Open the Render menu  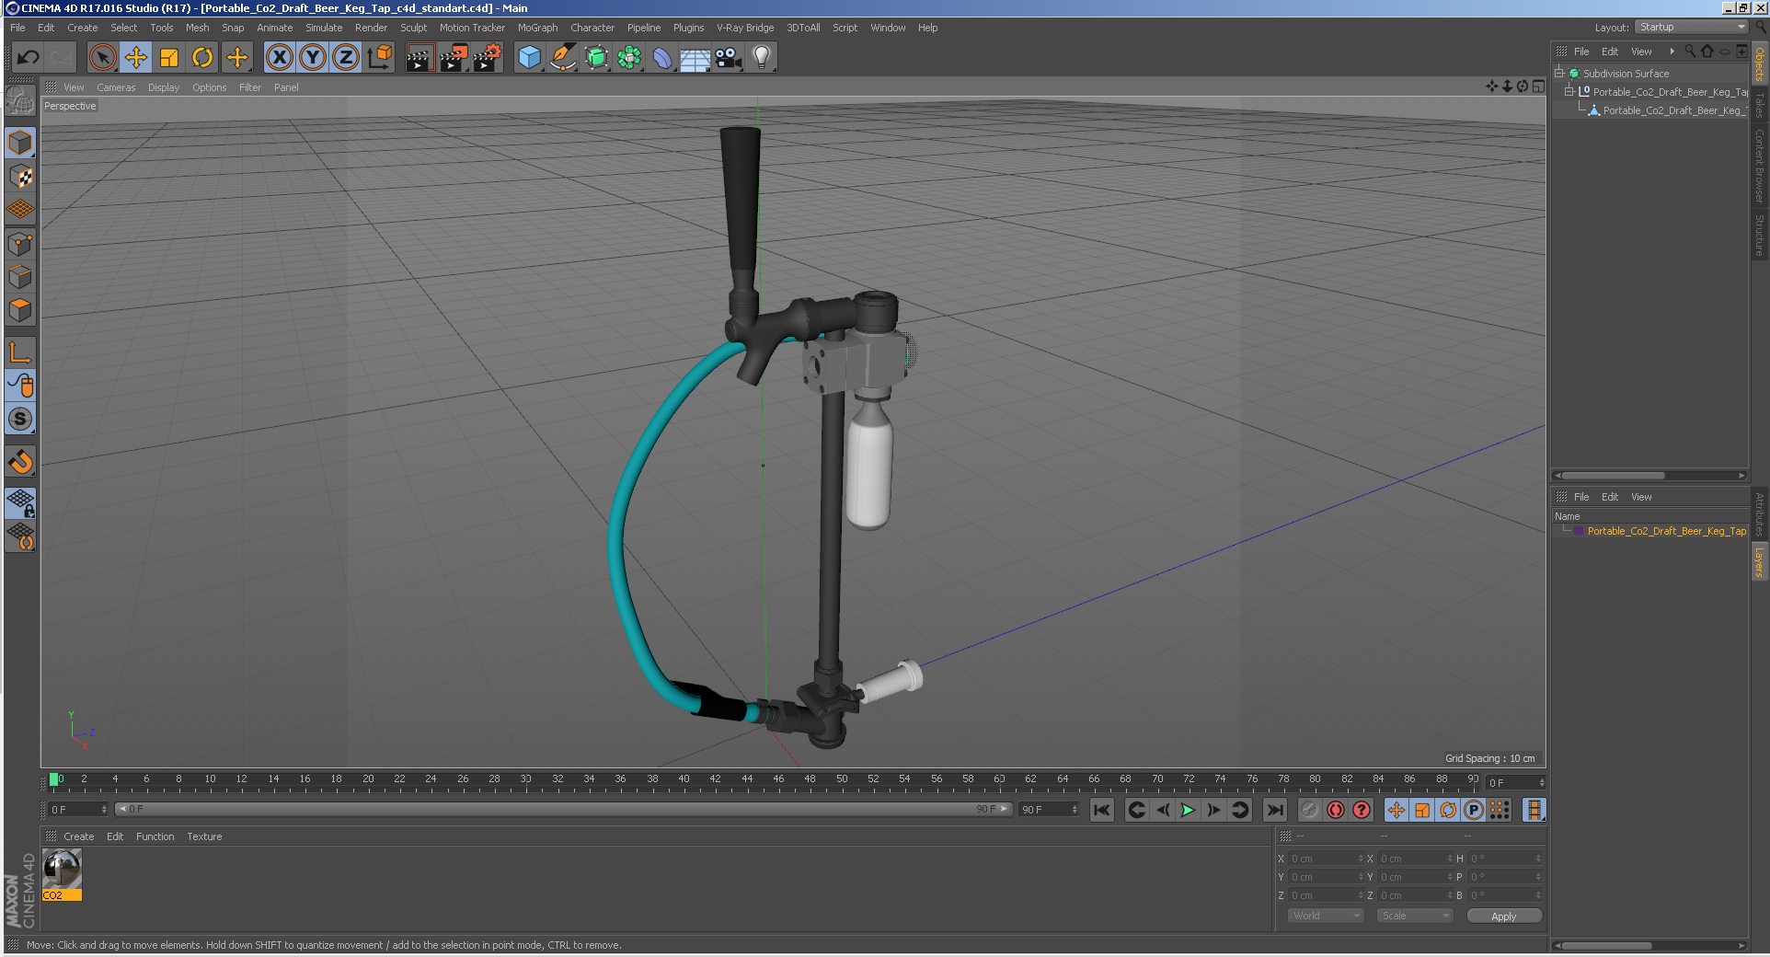point(371,28)
